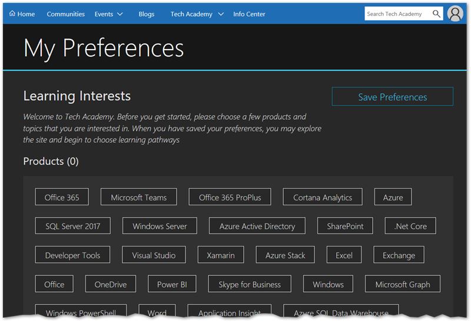
Task: Click Save Preferences button
Action: (x=392, y=97)
